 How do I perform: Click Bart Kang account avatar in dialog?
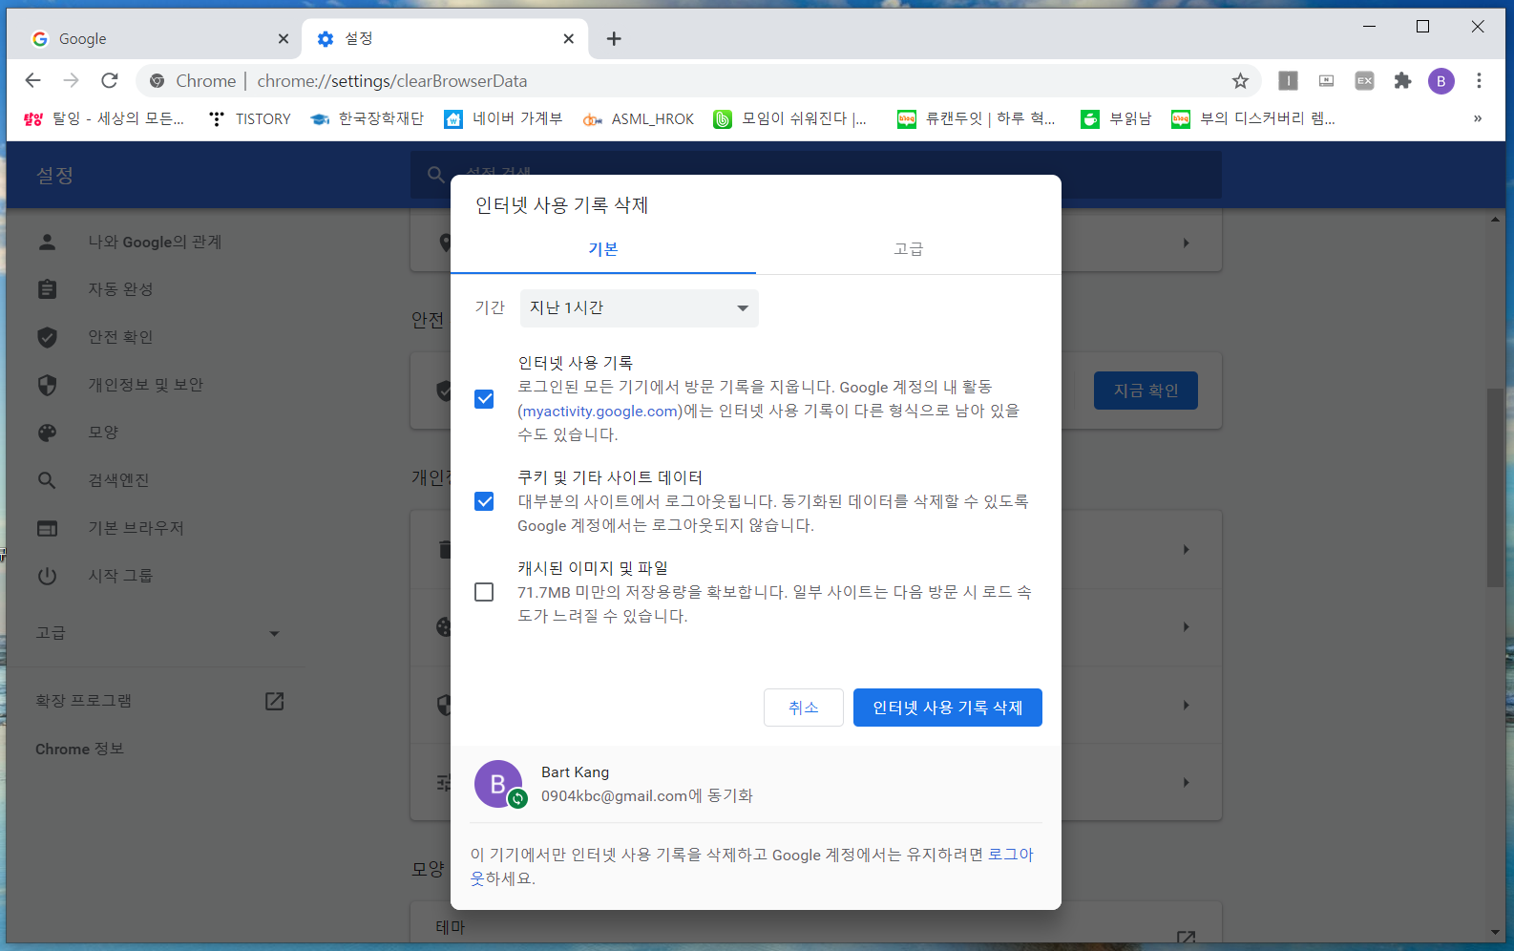(x=499, y=784)
